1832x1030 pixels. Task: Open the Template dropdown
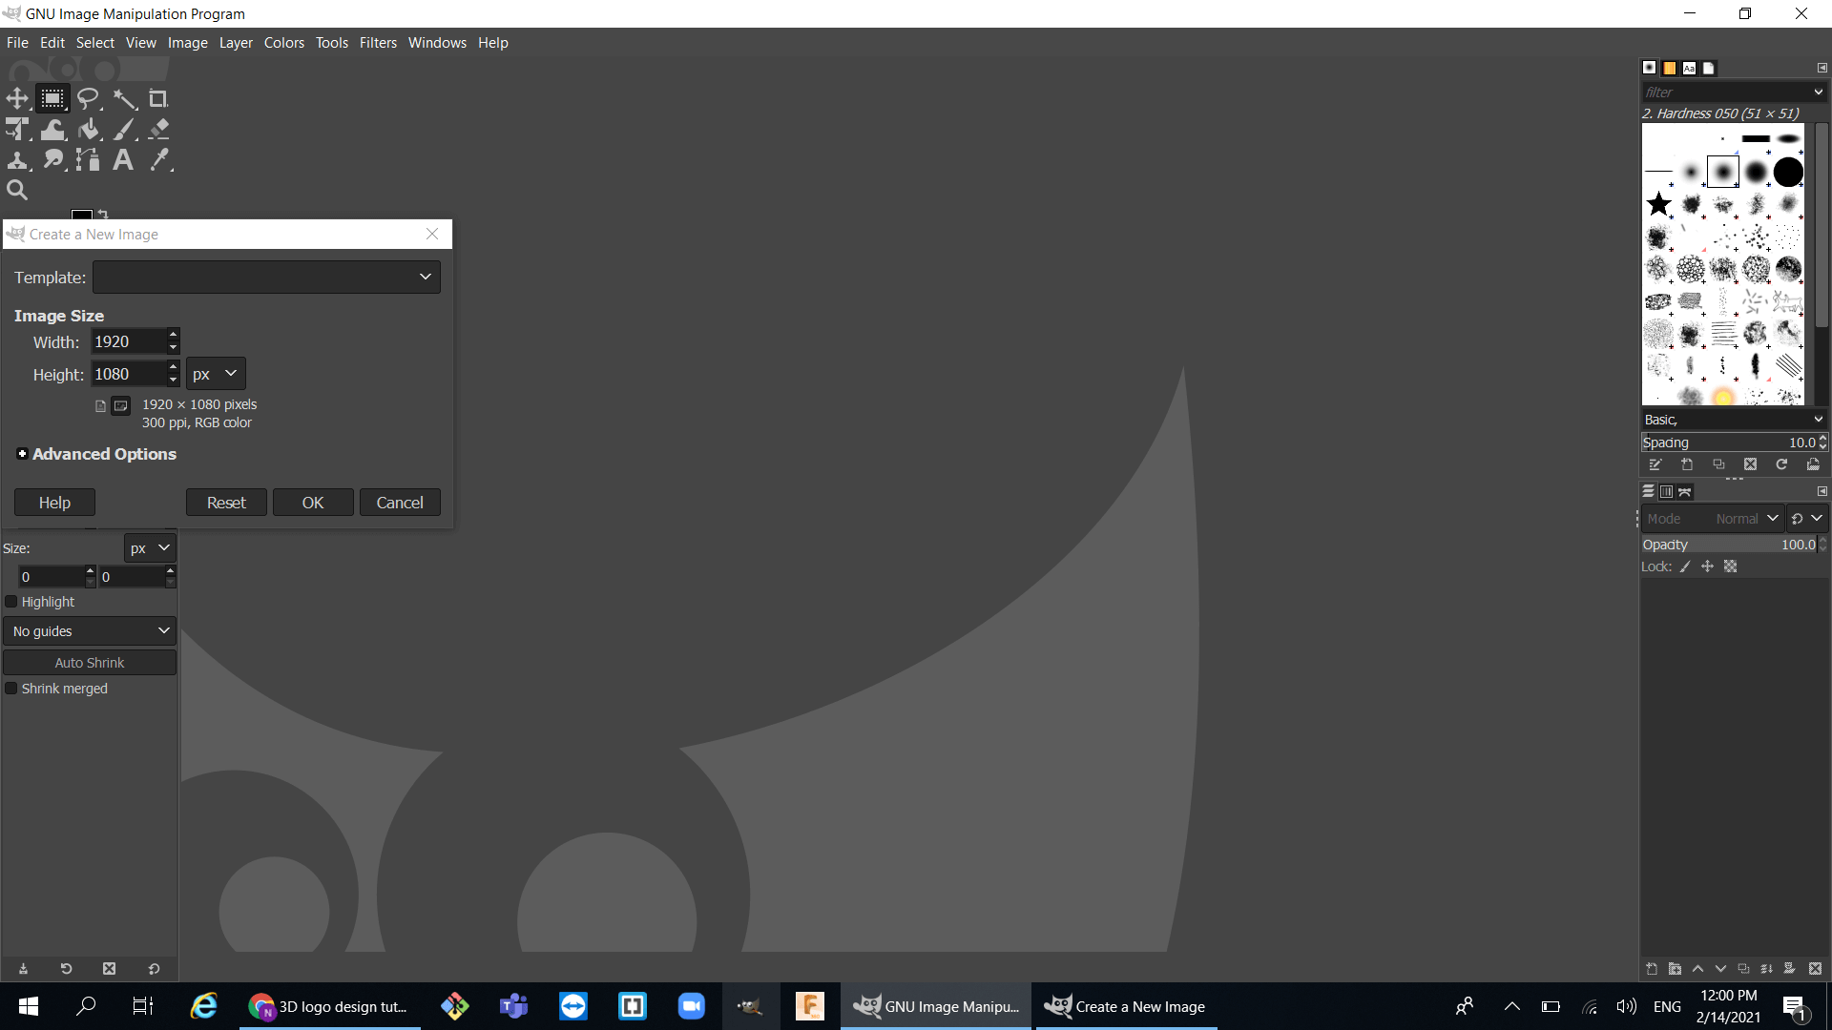tap(266, 278)
